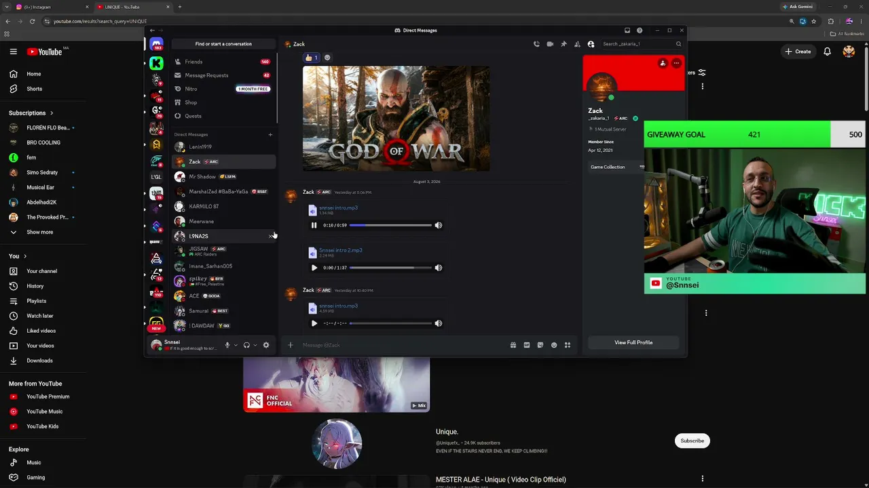869x488 pixels.
Task: Play the last snnsei intro.mp3 from 10:40 PM
Action: (x=314, y=323)
